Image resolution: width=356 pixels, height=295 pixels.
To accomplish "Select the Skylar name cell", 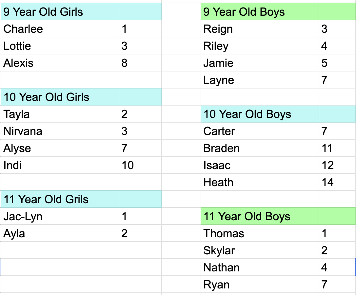I will pyautogui.click(x=260, y=250).
